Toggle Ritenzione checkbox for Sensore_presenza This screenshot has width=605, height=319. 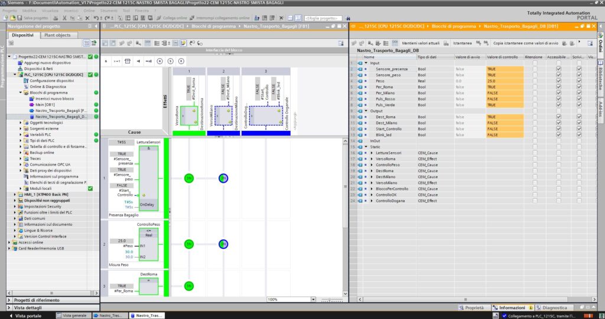535,69
